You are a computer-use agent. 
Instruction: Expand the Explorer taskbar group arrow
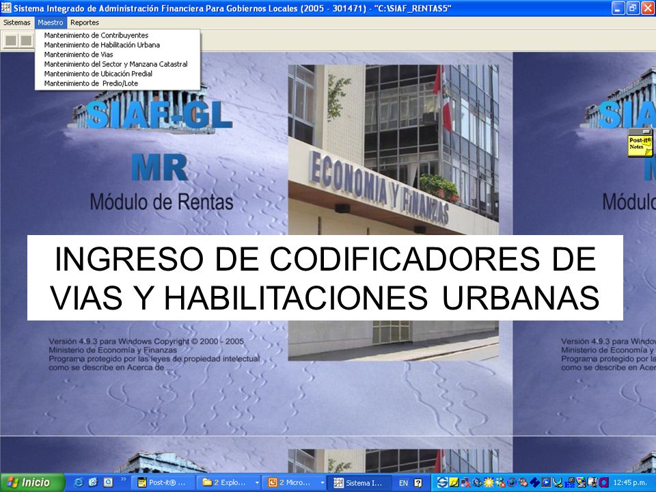pyautogui.click(x=256, y=483)
